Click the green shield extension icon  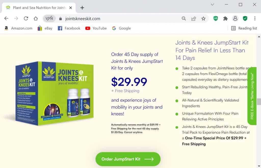245,19
